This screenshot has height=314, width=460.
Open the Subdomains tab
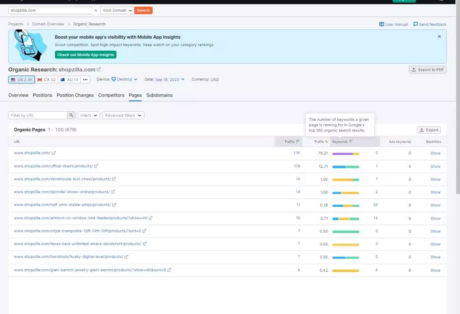[159, 95]
